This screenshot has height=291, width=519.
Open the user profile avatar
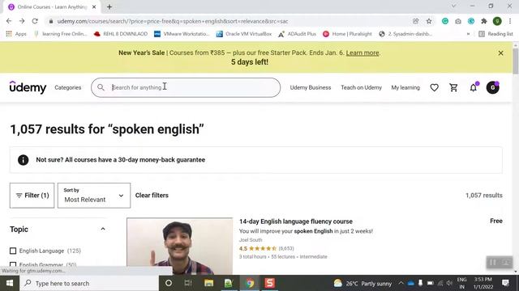coord(492,87)
